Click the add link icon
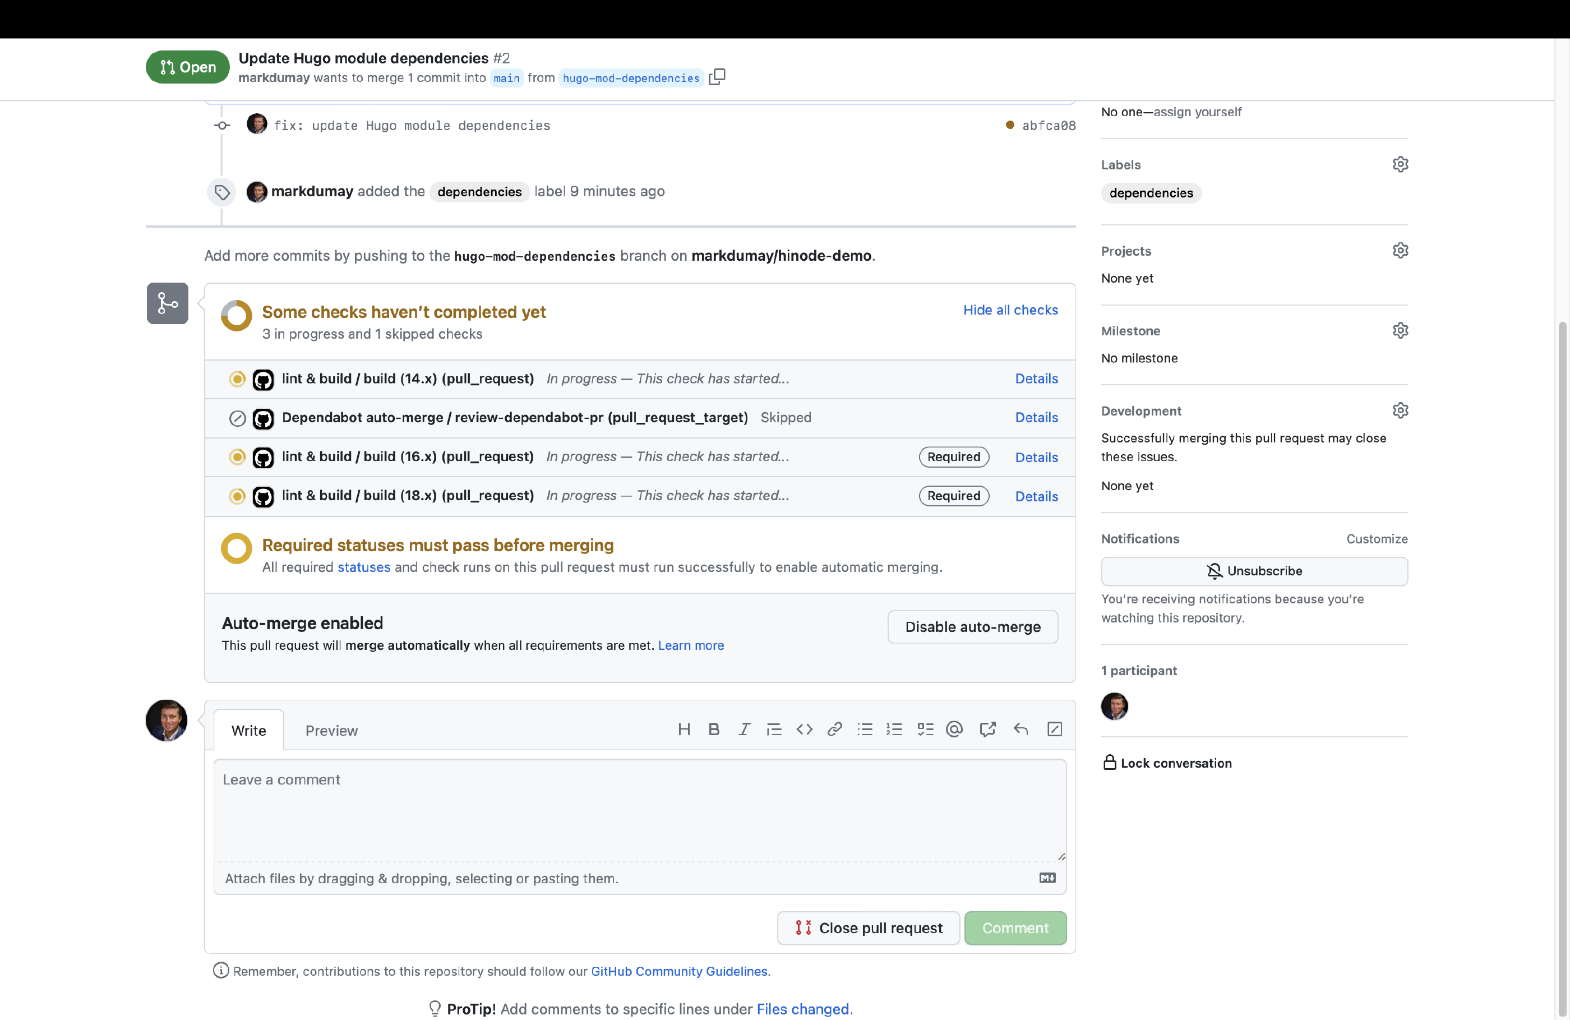 tap(834, 729)
